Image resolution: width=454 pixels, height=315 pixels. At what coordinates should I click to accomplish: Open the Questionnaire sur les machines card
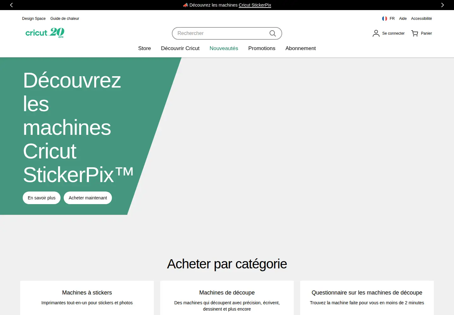coord(367,298)
